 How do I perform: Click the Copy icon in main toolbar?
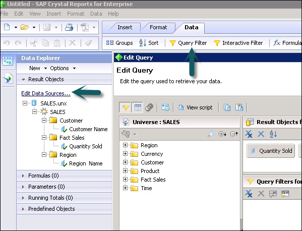click(x=46, y=43)
